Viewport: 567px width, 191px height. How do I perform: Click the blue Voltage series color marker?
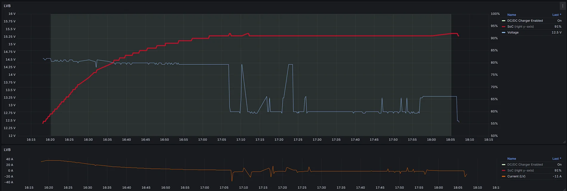(504, 32)
